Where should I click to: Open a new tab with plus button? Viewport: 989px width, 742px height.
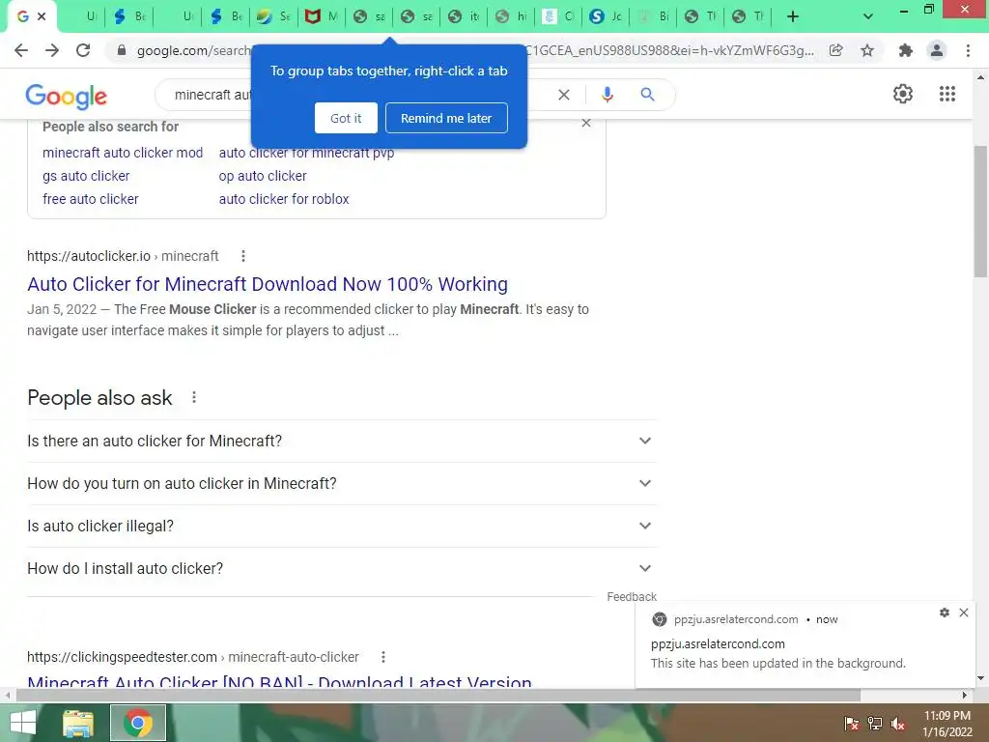[793, 16]
